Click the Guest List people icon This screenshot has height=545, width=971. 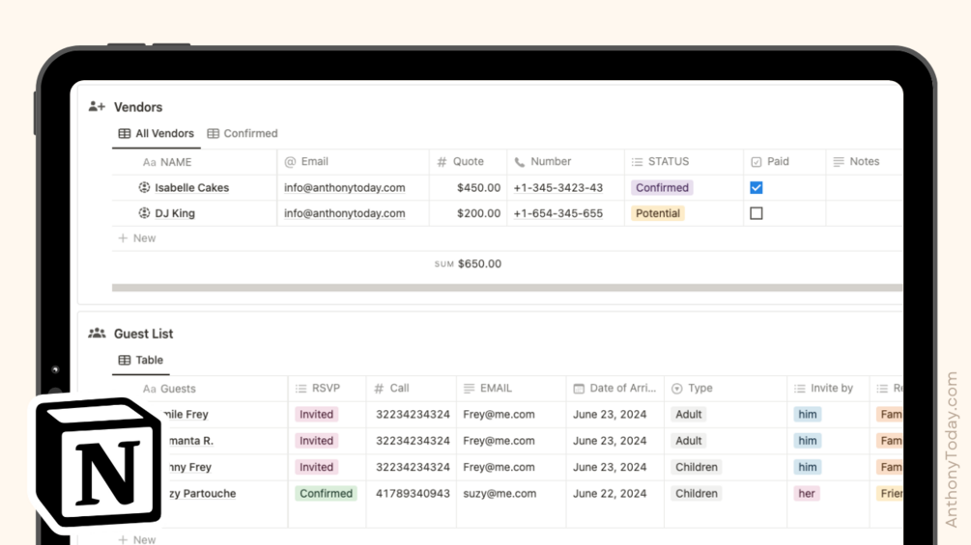[x=97, y=333]
